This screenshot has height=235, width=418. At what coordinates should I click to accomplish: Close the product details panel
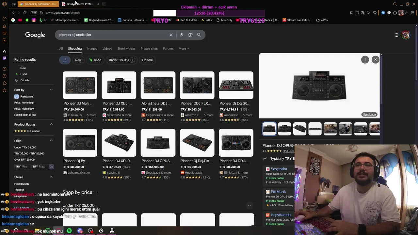click(x=376, y=59)
